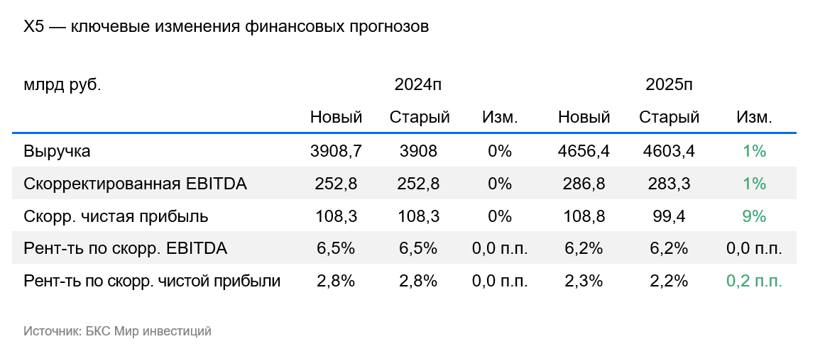Viewport: 820px width, 351px height.
Task: Click the green 0,2 п.п. change cell
Action: click(x=754, y=281)
